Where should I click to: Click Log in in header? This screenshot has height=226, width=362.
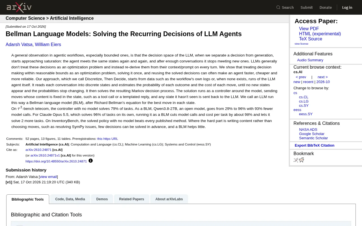point(347,7)
